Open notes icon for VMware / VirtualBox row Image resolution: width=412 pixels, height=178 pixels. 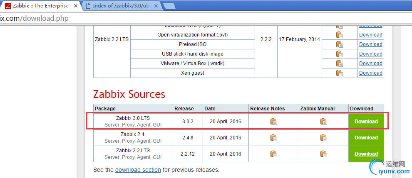[x=340, y=63]
